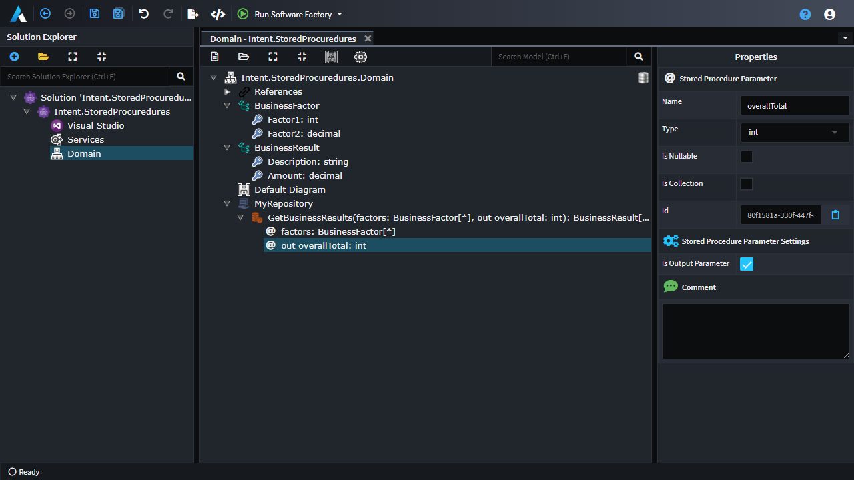Open the user account icon
The width and height of the screenshot is (854, 480).
tap(829, 14)
